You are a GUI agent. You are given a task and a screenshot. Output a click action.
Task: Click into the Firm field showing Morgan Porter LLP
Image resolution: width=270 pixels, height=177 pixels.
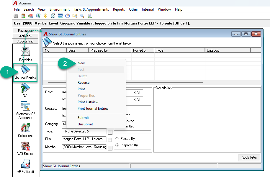[84, 139]
